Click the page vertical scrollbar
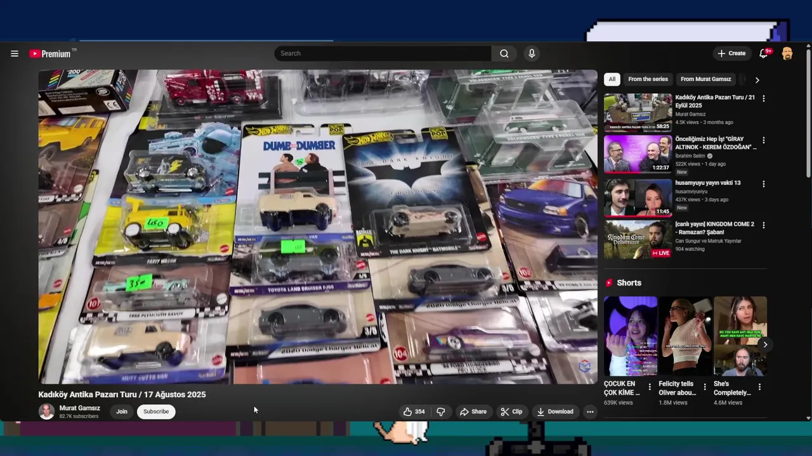 point(808,114)
